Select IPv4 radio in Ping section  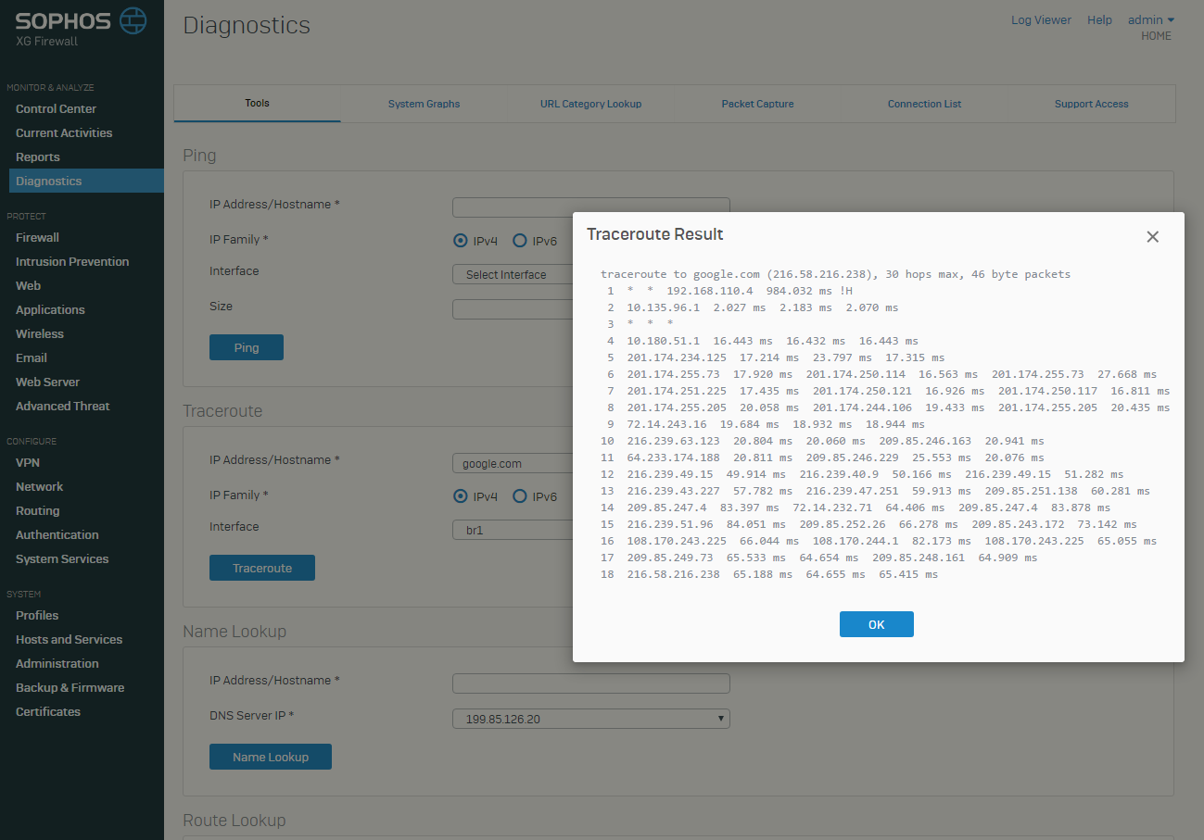click(x=461, y=241)
